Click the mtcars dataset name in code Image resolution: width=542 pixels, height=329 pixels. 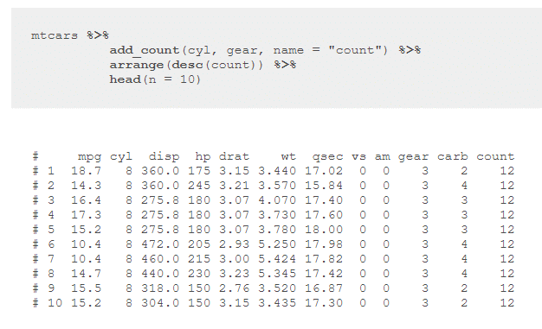point(55,35)
